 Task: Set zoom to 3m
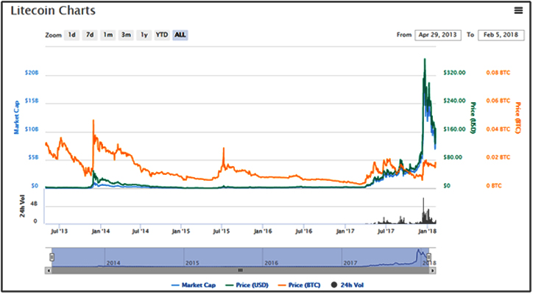pyautogui.click(x=126, y=35)
